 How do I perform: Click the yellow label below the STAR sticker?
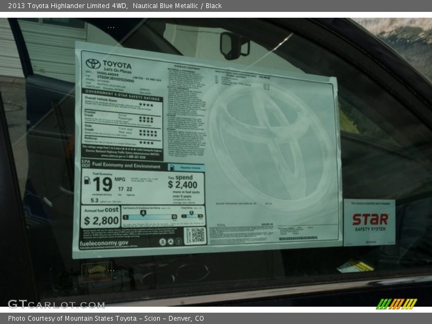(355, 266)
